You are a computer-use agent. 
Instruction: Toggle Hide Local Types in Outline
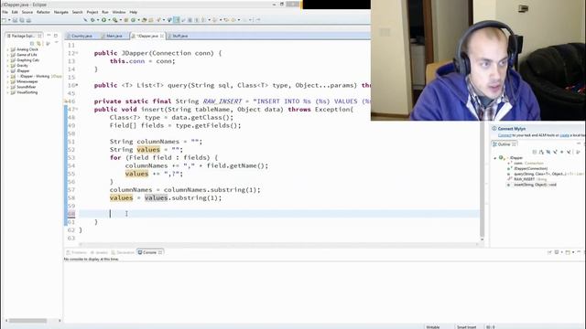point(569,153)
